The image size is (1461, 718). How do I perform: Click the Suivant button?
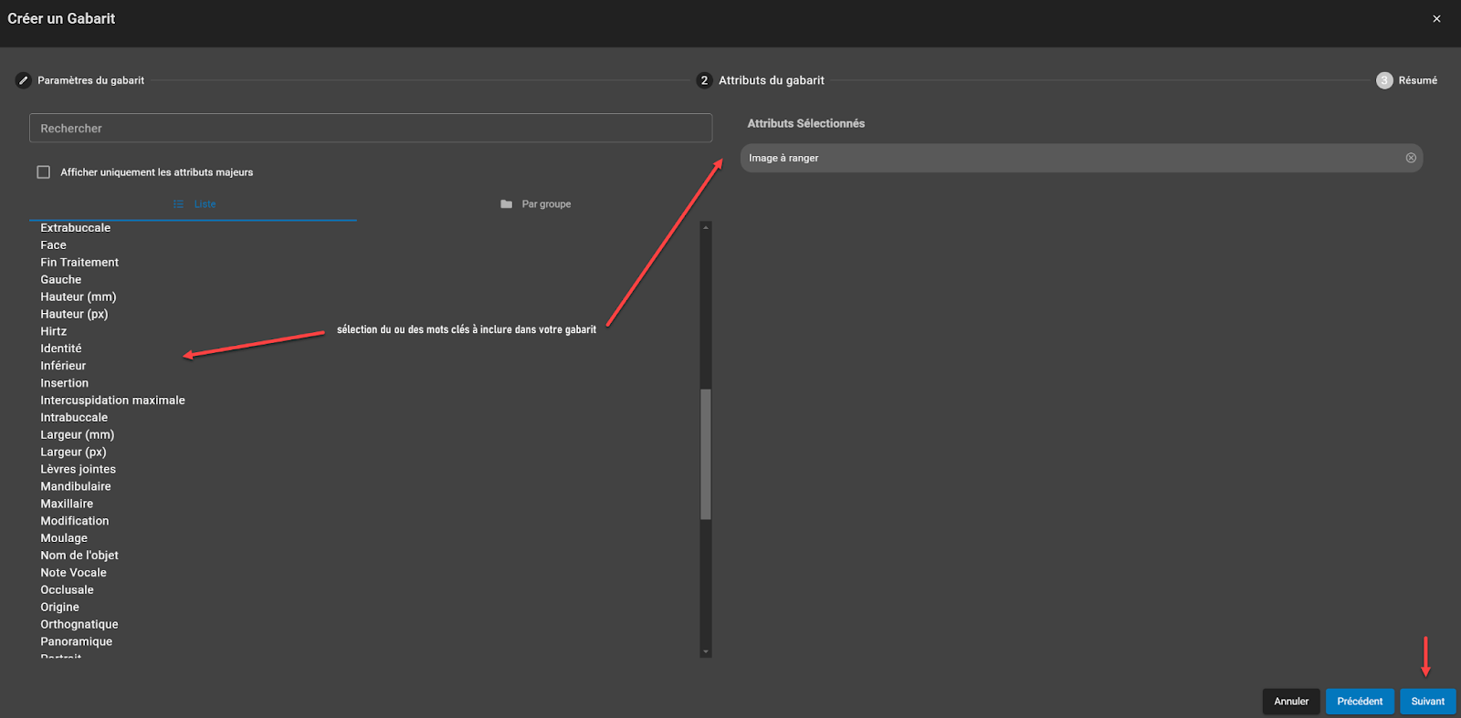(x=1427, y=702)
